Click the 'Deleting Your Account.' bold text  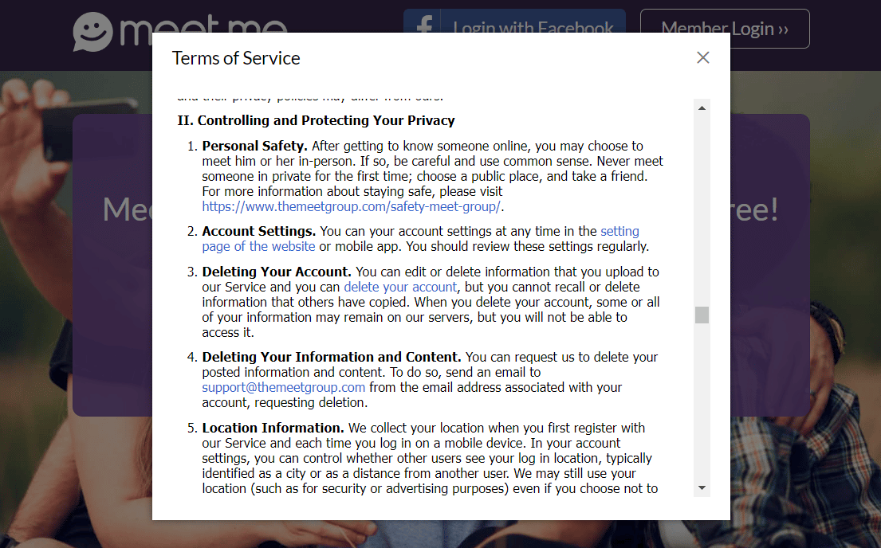(277, 272)
